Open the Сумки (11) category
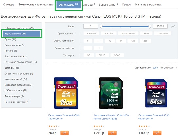Image resolution: width=180 pixels, height=136 pixels. click(10, 39)
